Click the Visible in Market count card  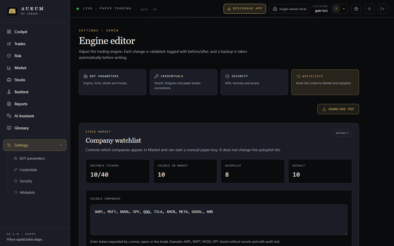point(185,171)
